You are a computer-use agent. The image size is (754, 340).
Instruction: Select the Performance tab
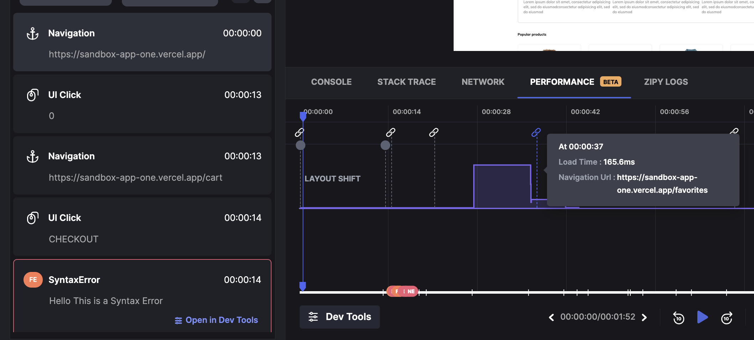(562, 82)
